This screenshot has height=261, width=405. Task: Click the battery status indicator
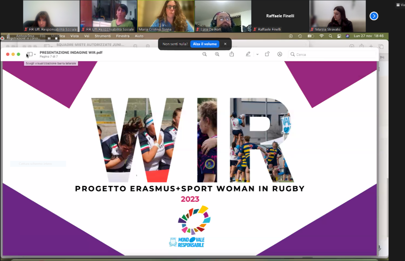(x=310, y=36)
